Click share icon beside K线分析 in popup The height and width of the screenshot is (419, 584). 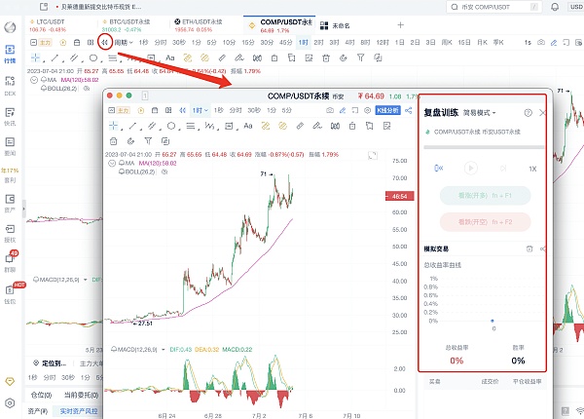(409, 110)
